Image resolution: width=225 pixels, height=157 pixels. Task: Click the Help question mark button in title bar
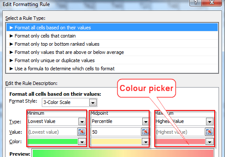[196, 3]
